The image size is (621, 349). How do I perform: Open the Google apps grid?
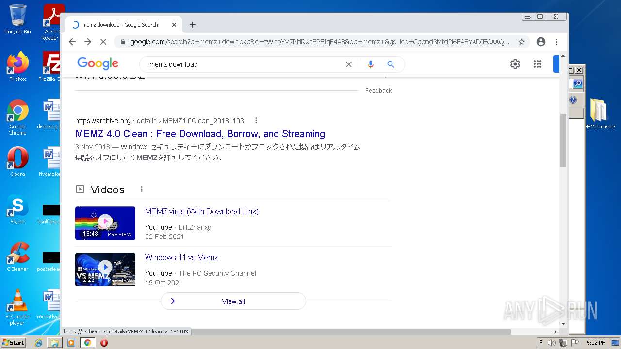click(x=538, y=64)
